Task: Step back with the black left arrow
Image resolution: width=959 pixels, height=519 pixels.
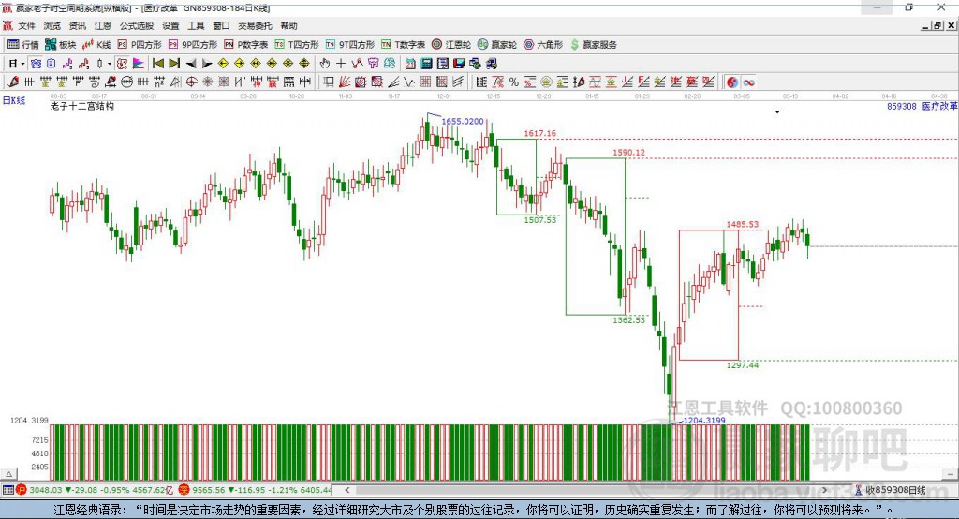Action: coord(191,64)
